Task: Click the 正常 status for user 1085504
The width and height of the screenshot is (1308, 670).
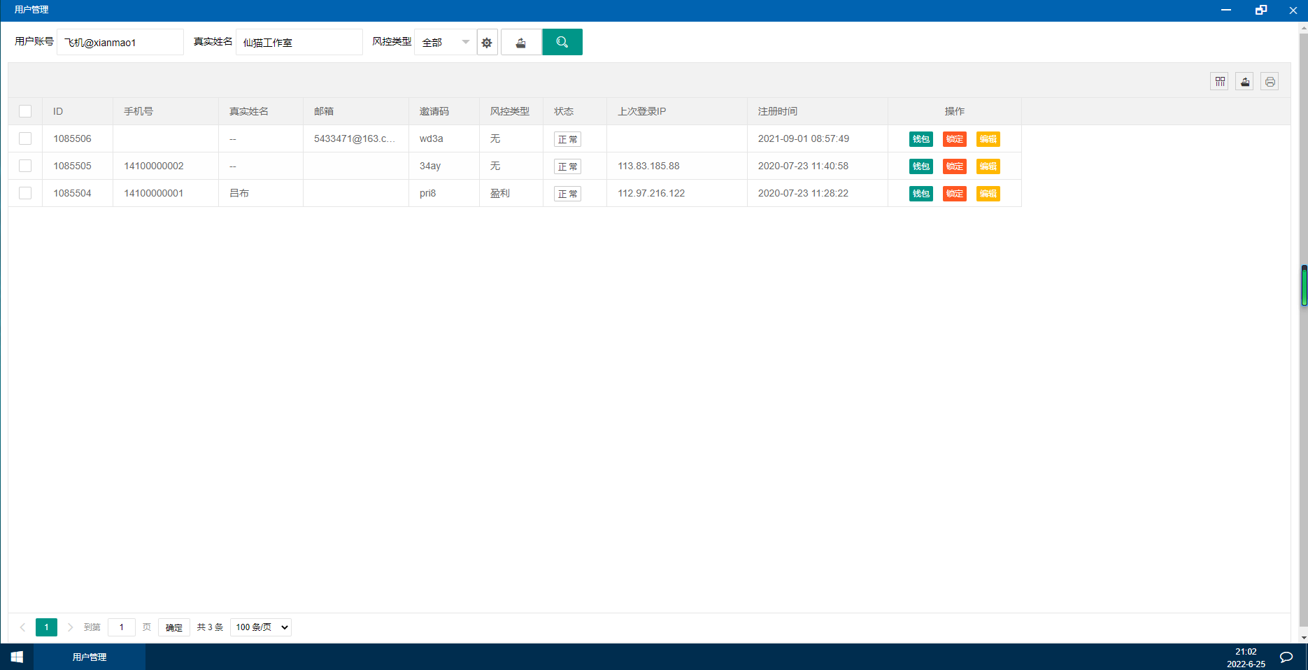Action: [x=568, y=194]
